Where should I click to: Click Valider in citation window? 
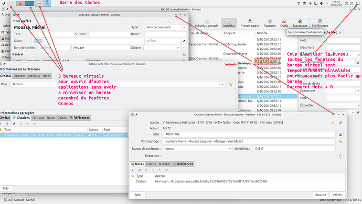pos(337,195)
